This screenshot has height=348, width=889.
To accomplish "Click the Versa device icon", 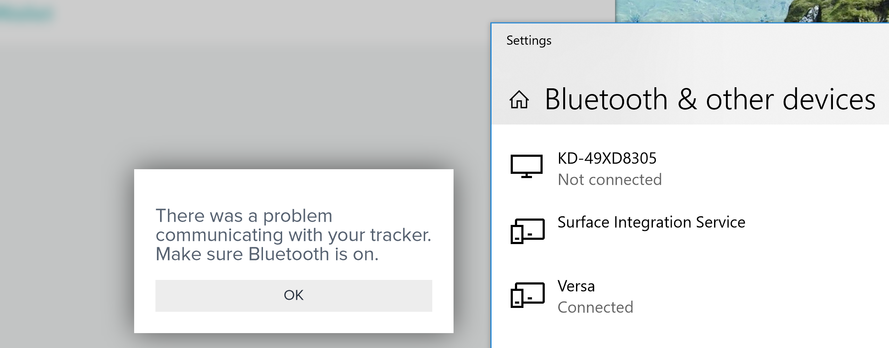I will 527,294.
